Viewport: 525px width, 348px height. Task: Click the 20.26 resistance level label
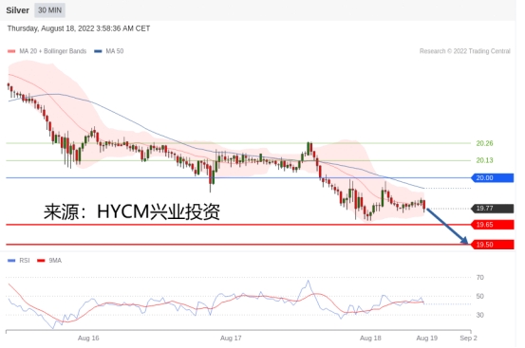484,143
